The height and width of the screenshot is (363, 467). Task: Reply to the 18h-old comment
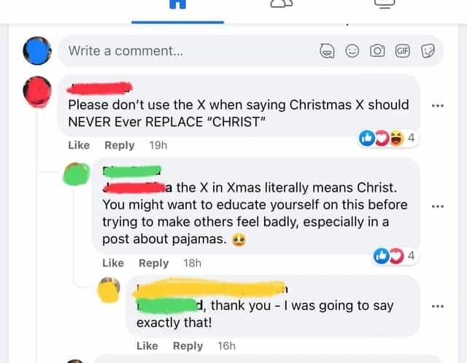pos(154,263)
